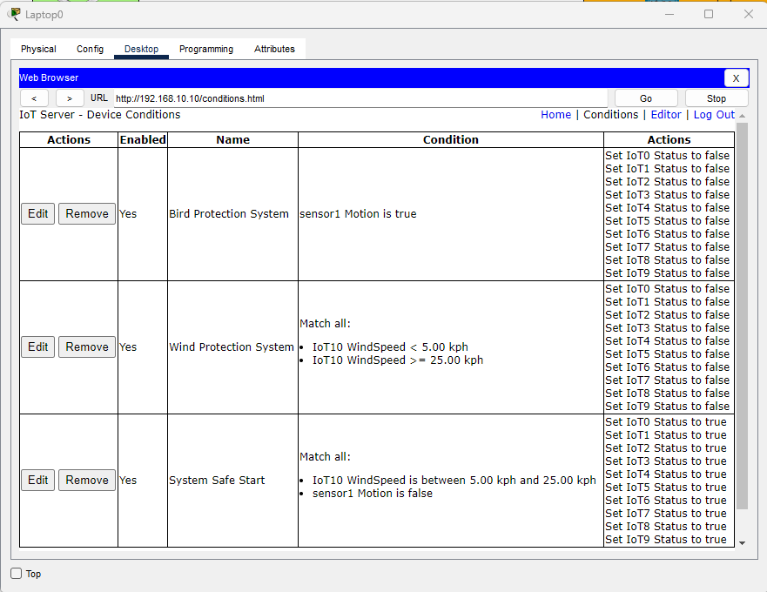Viewport: 767px width, 592px height.
Task: Open the Editor link
Action: (666, 115)
